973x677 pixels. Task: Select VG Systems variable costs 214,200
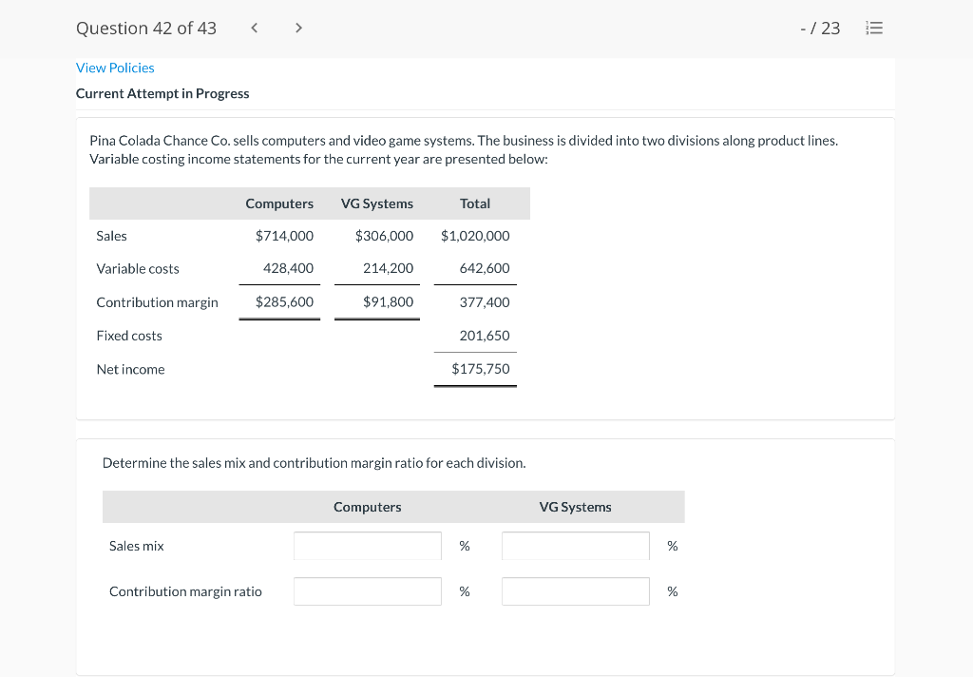(x=388, y=268)
